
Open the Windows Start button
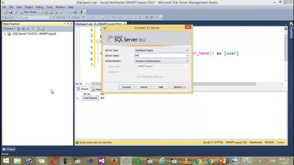[6, 161]
